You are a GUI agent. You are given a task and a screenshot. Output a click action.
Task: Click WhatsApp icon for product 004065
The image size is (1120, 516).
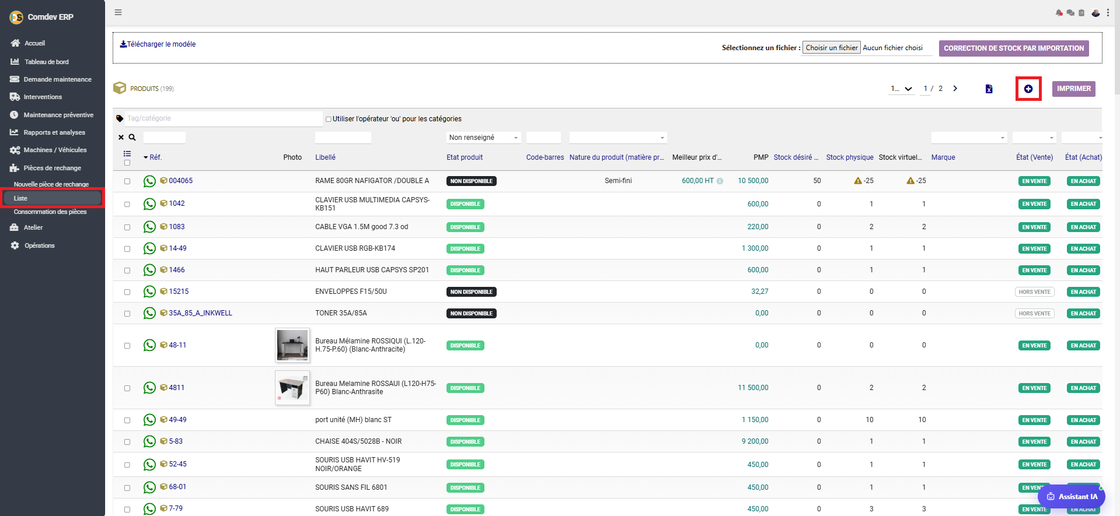click(x=149, y=181)
